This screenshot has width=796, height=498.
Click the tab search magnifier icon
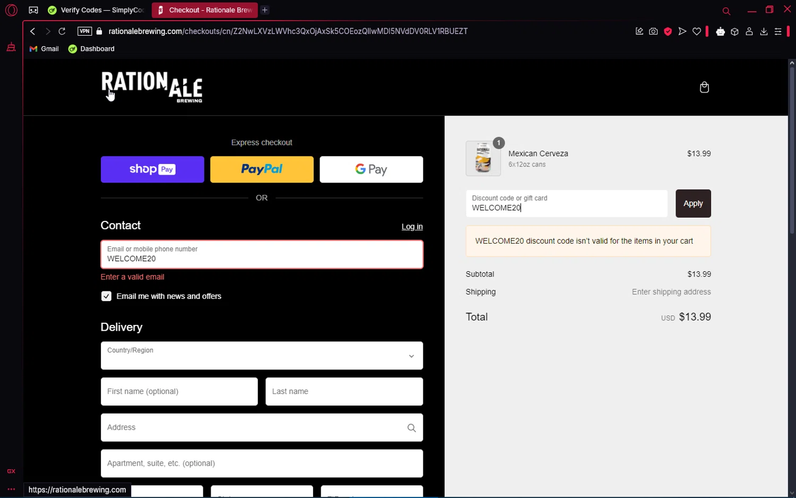click(726, 11)
